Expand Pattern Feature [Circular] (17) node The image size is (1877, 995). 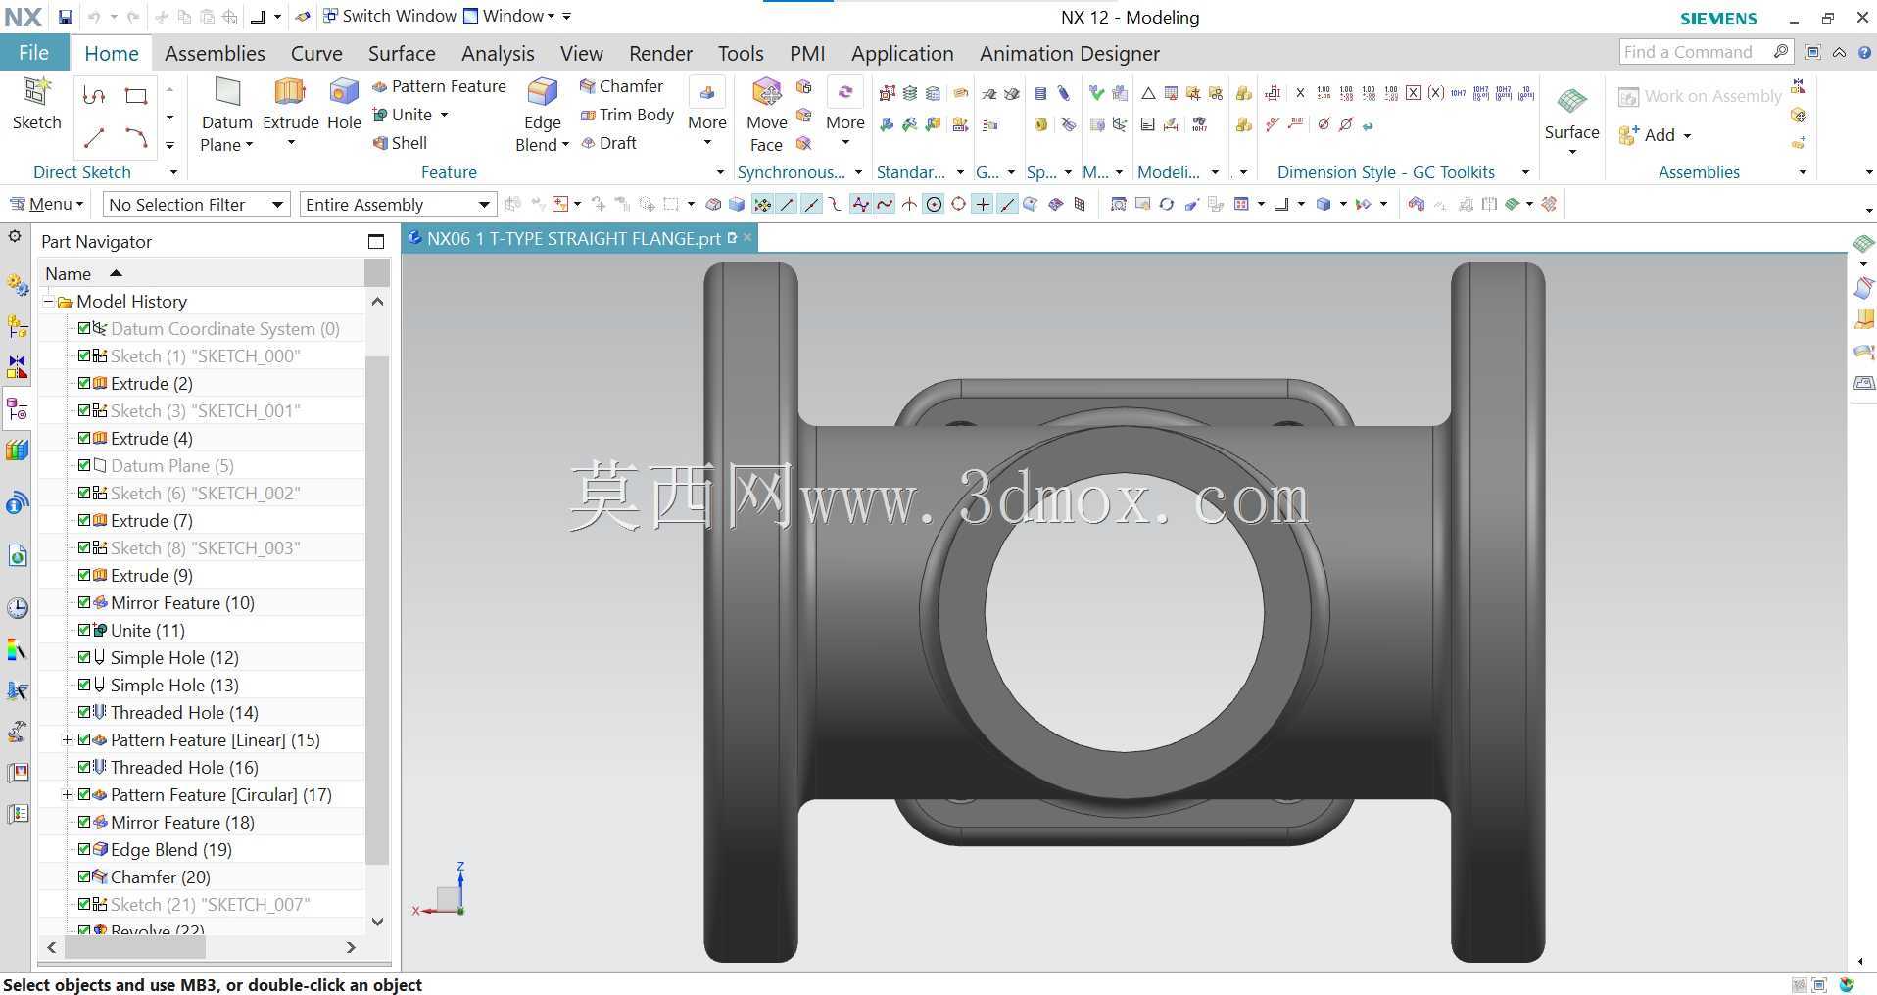[x=67, y=794]
